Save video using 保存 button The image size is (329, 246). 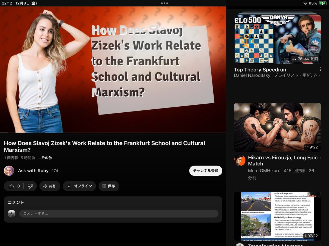pyautogui.click(x=109, y=186)
